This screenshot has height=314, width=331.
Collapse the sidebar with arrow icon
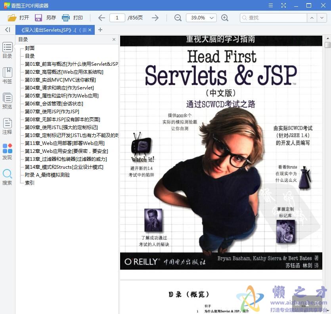coord(8,30)
